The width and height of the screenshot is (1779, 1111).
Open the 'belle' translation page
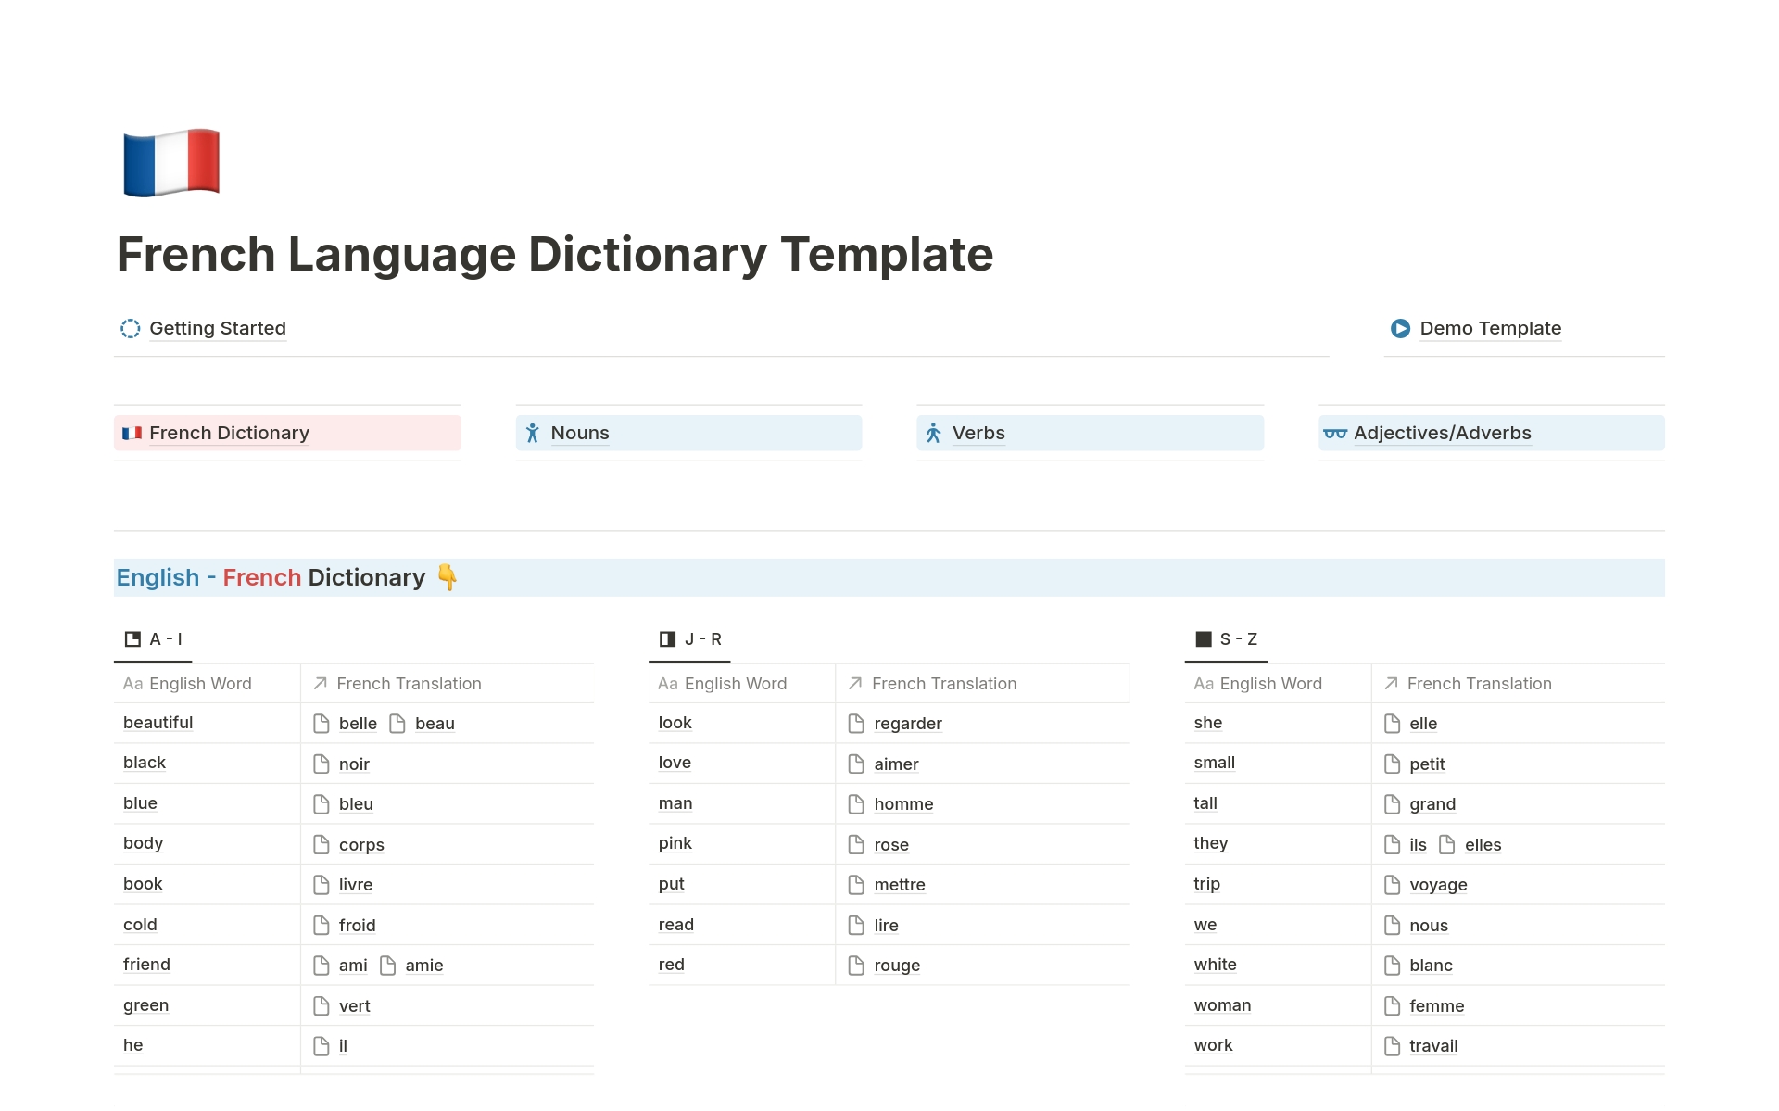[x=358, y=724]
